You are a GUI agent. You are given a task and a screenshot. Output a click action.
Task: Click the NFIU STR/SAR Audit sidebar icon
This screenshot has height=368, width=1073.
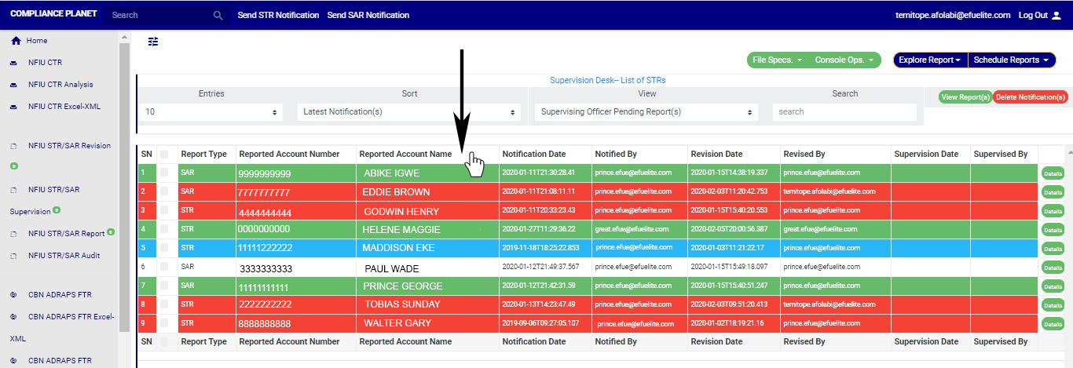click(x=13, y=256)
